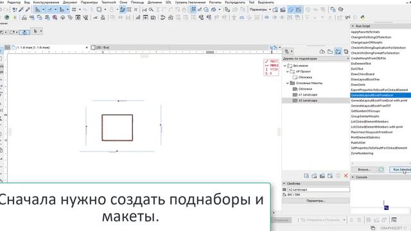The image size is (411, 231).
Task: Click the script list horizontal scrollbar
Action: [x=381, y=163]
